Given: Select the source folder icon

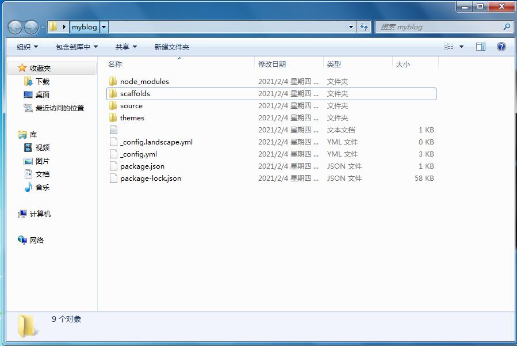Looking at the screenshot, I should [113, 106].
